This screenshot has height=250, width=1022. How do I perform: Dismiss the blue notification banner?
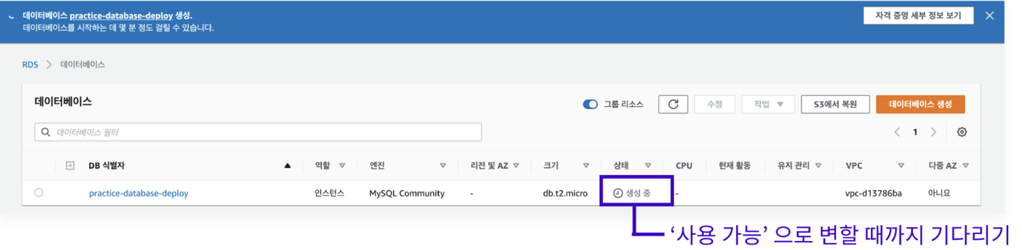click(989, 16)
